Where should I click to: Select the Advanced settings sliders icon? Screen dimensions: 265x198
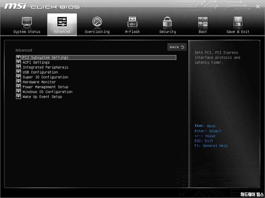click(x=62, y=22)
